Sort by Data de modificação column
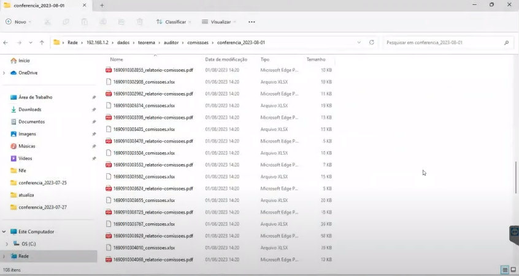This screenshot has height=276, width=519. coord(226,59)
